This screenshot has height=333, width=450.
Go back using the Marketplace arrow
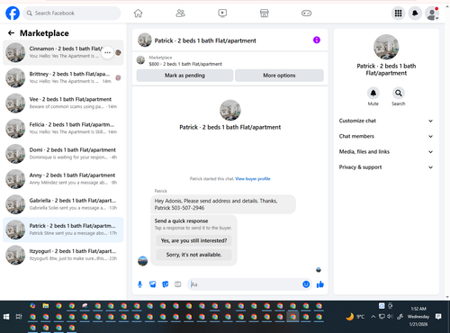coord(11,33)
